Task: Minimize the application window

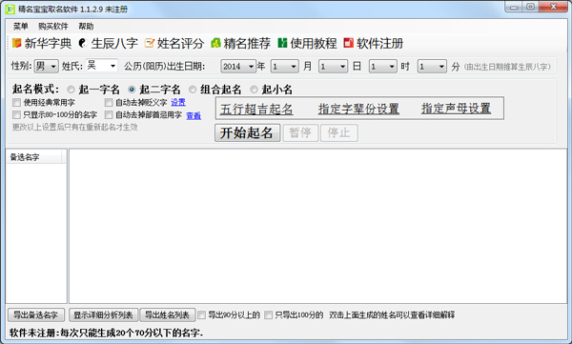Action: click(x=514, y=7)
